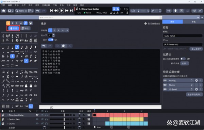Select the forte dynamic icon

point(26,61)
